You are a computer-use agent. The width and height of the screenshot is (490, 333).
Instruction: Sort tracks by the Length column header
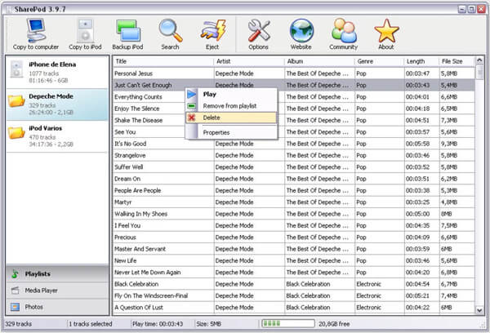click(x=421, y=61)
